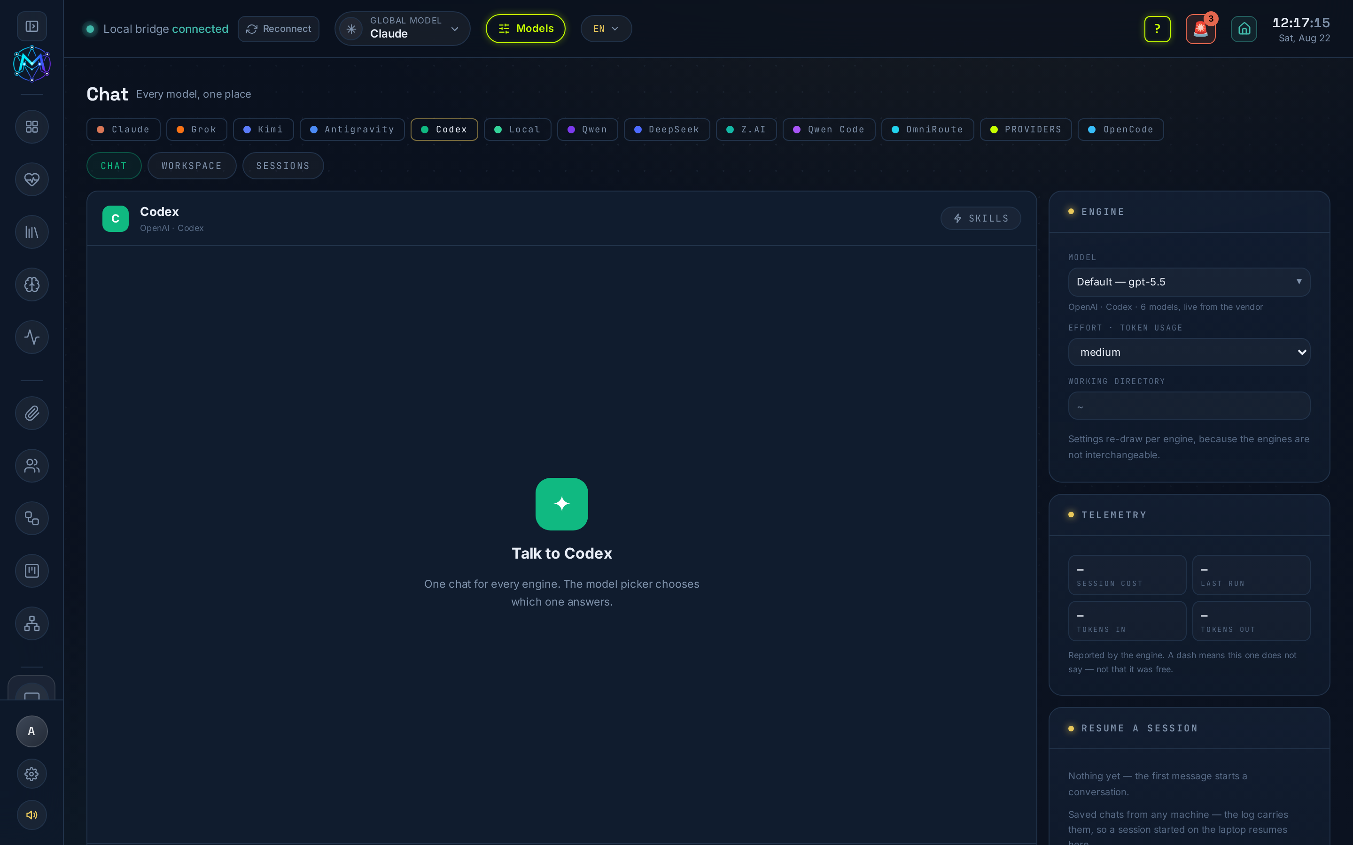
Task: Open the Effort dropdown set to medium
Action: pos(1189,352)
